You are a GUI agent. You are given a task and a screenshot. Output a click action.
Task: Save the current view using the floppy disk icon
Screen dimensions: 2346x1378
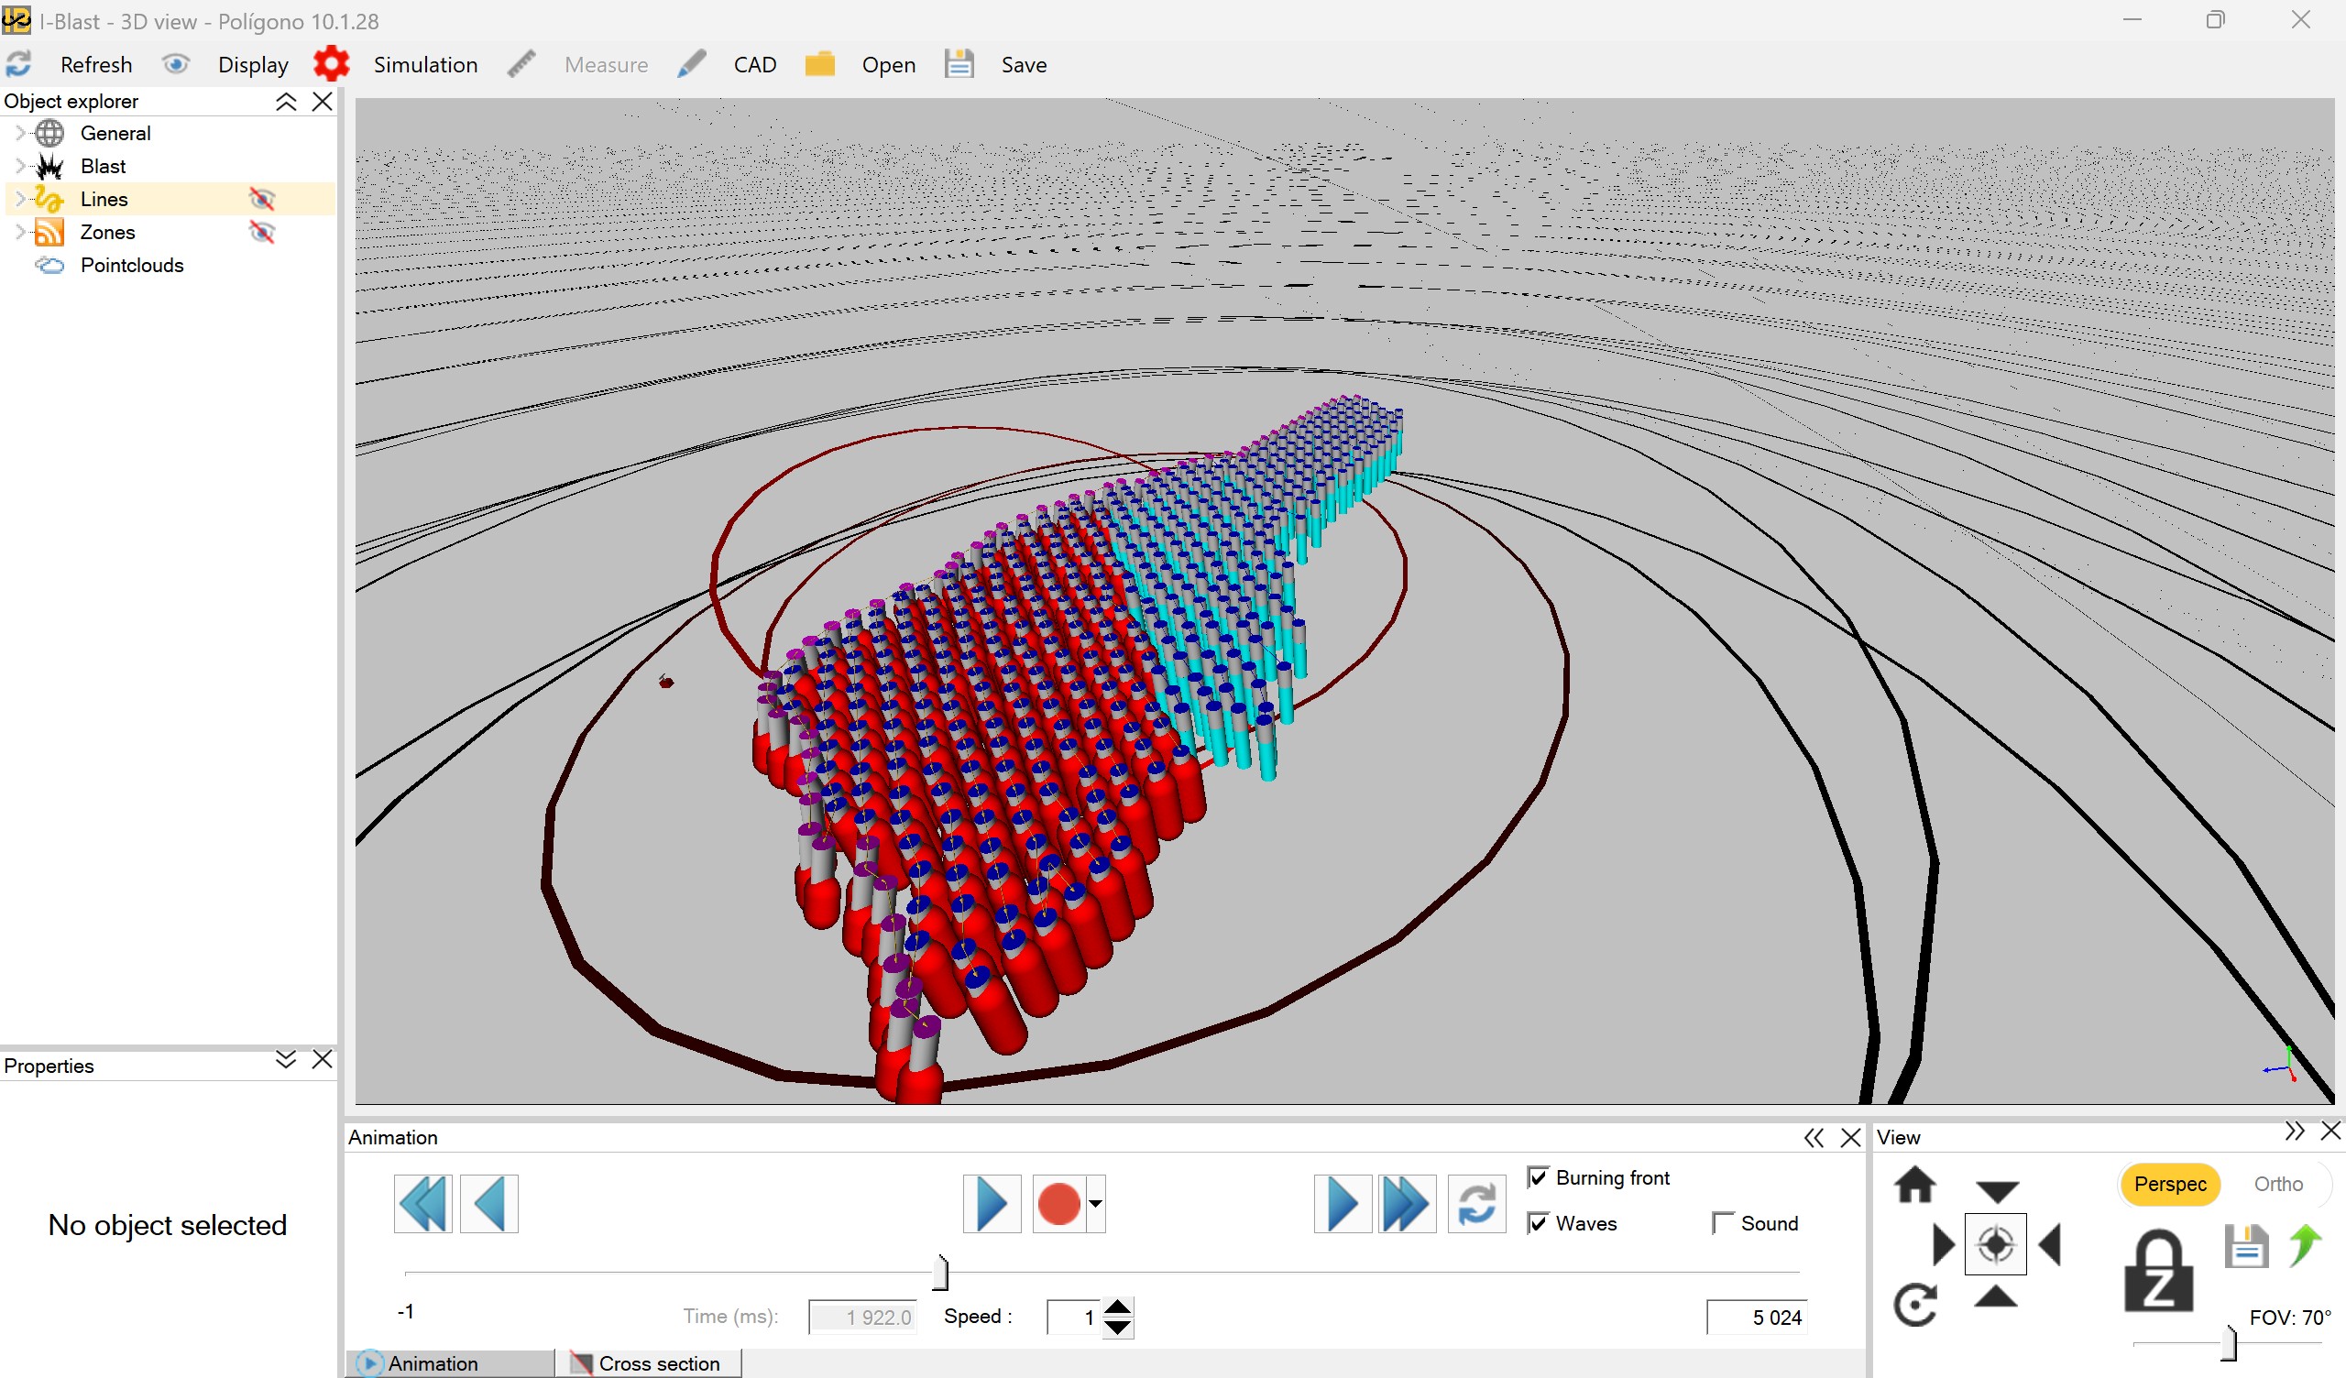[2247, 1246]
